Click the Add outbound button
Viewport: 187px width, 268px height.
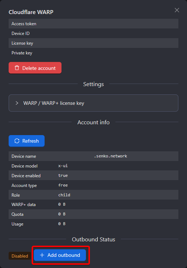coord(60,255)
